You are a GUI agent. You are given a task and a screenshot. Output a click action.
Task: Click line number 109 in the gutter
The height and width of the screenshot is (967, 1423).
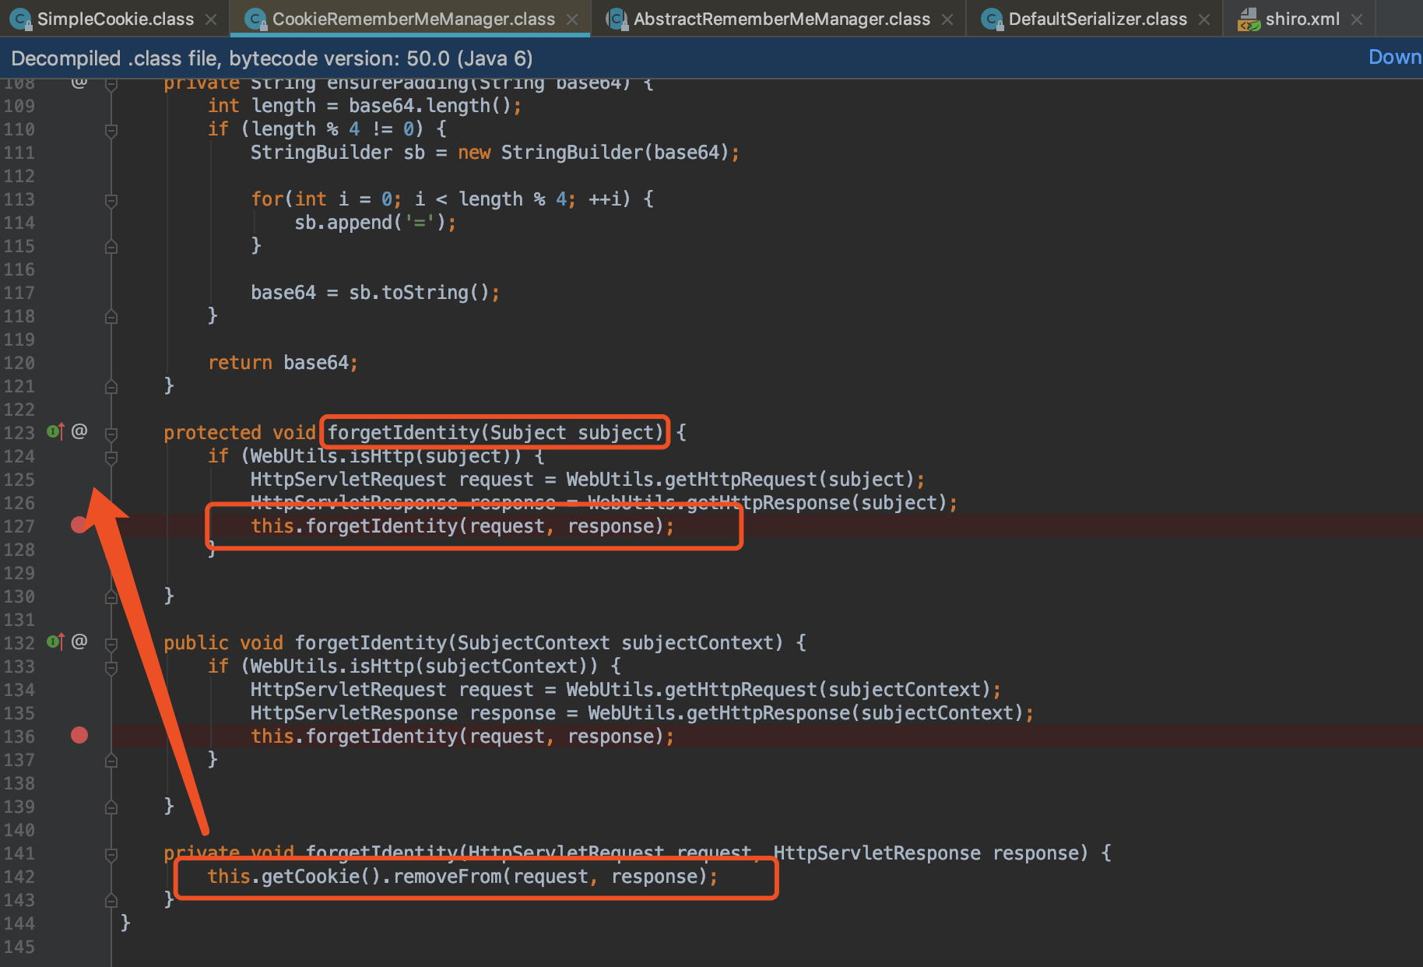point(19,106)
